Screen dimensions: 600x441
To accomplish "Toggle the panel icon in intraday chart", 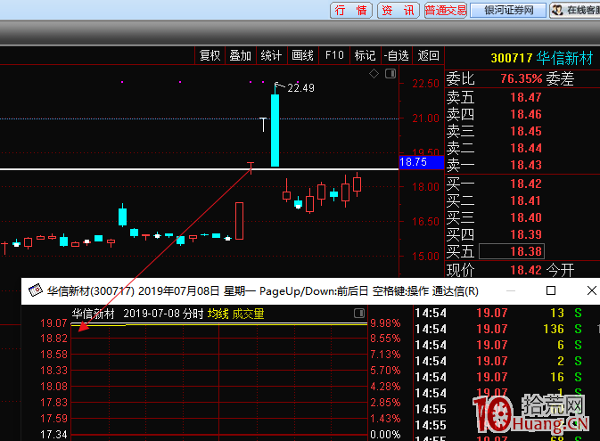I will tap(359, 314).
